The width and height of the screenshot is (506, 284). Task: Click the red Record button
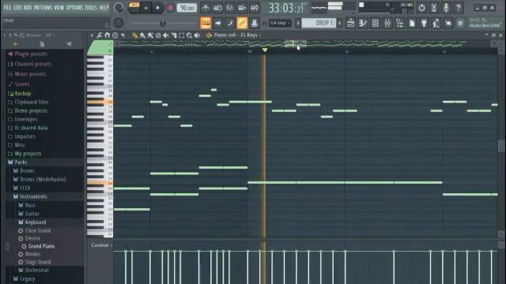[170, 8]
